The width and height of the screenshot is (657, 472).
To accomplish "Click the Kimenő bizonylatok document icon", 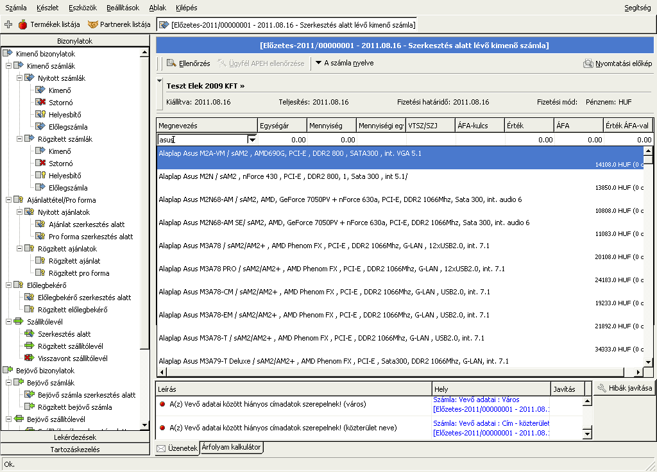I will (x=8, y=53).
